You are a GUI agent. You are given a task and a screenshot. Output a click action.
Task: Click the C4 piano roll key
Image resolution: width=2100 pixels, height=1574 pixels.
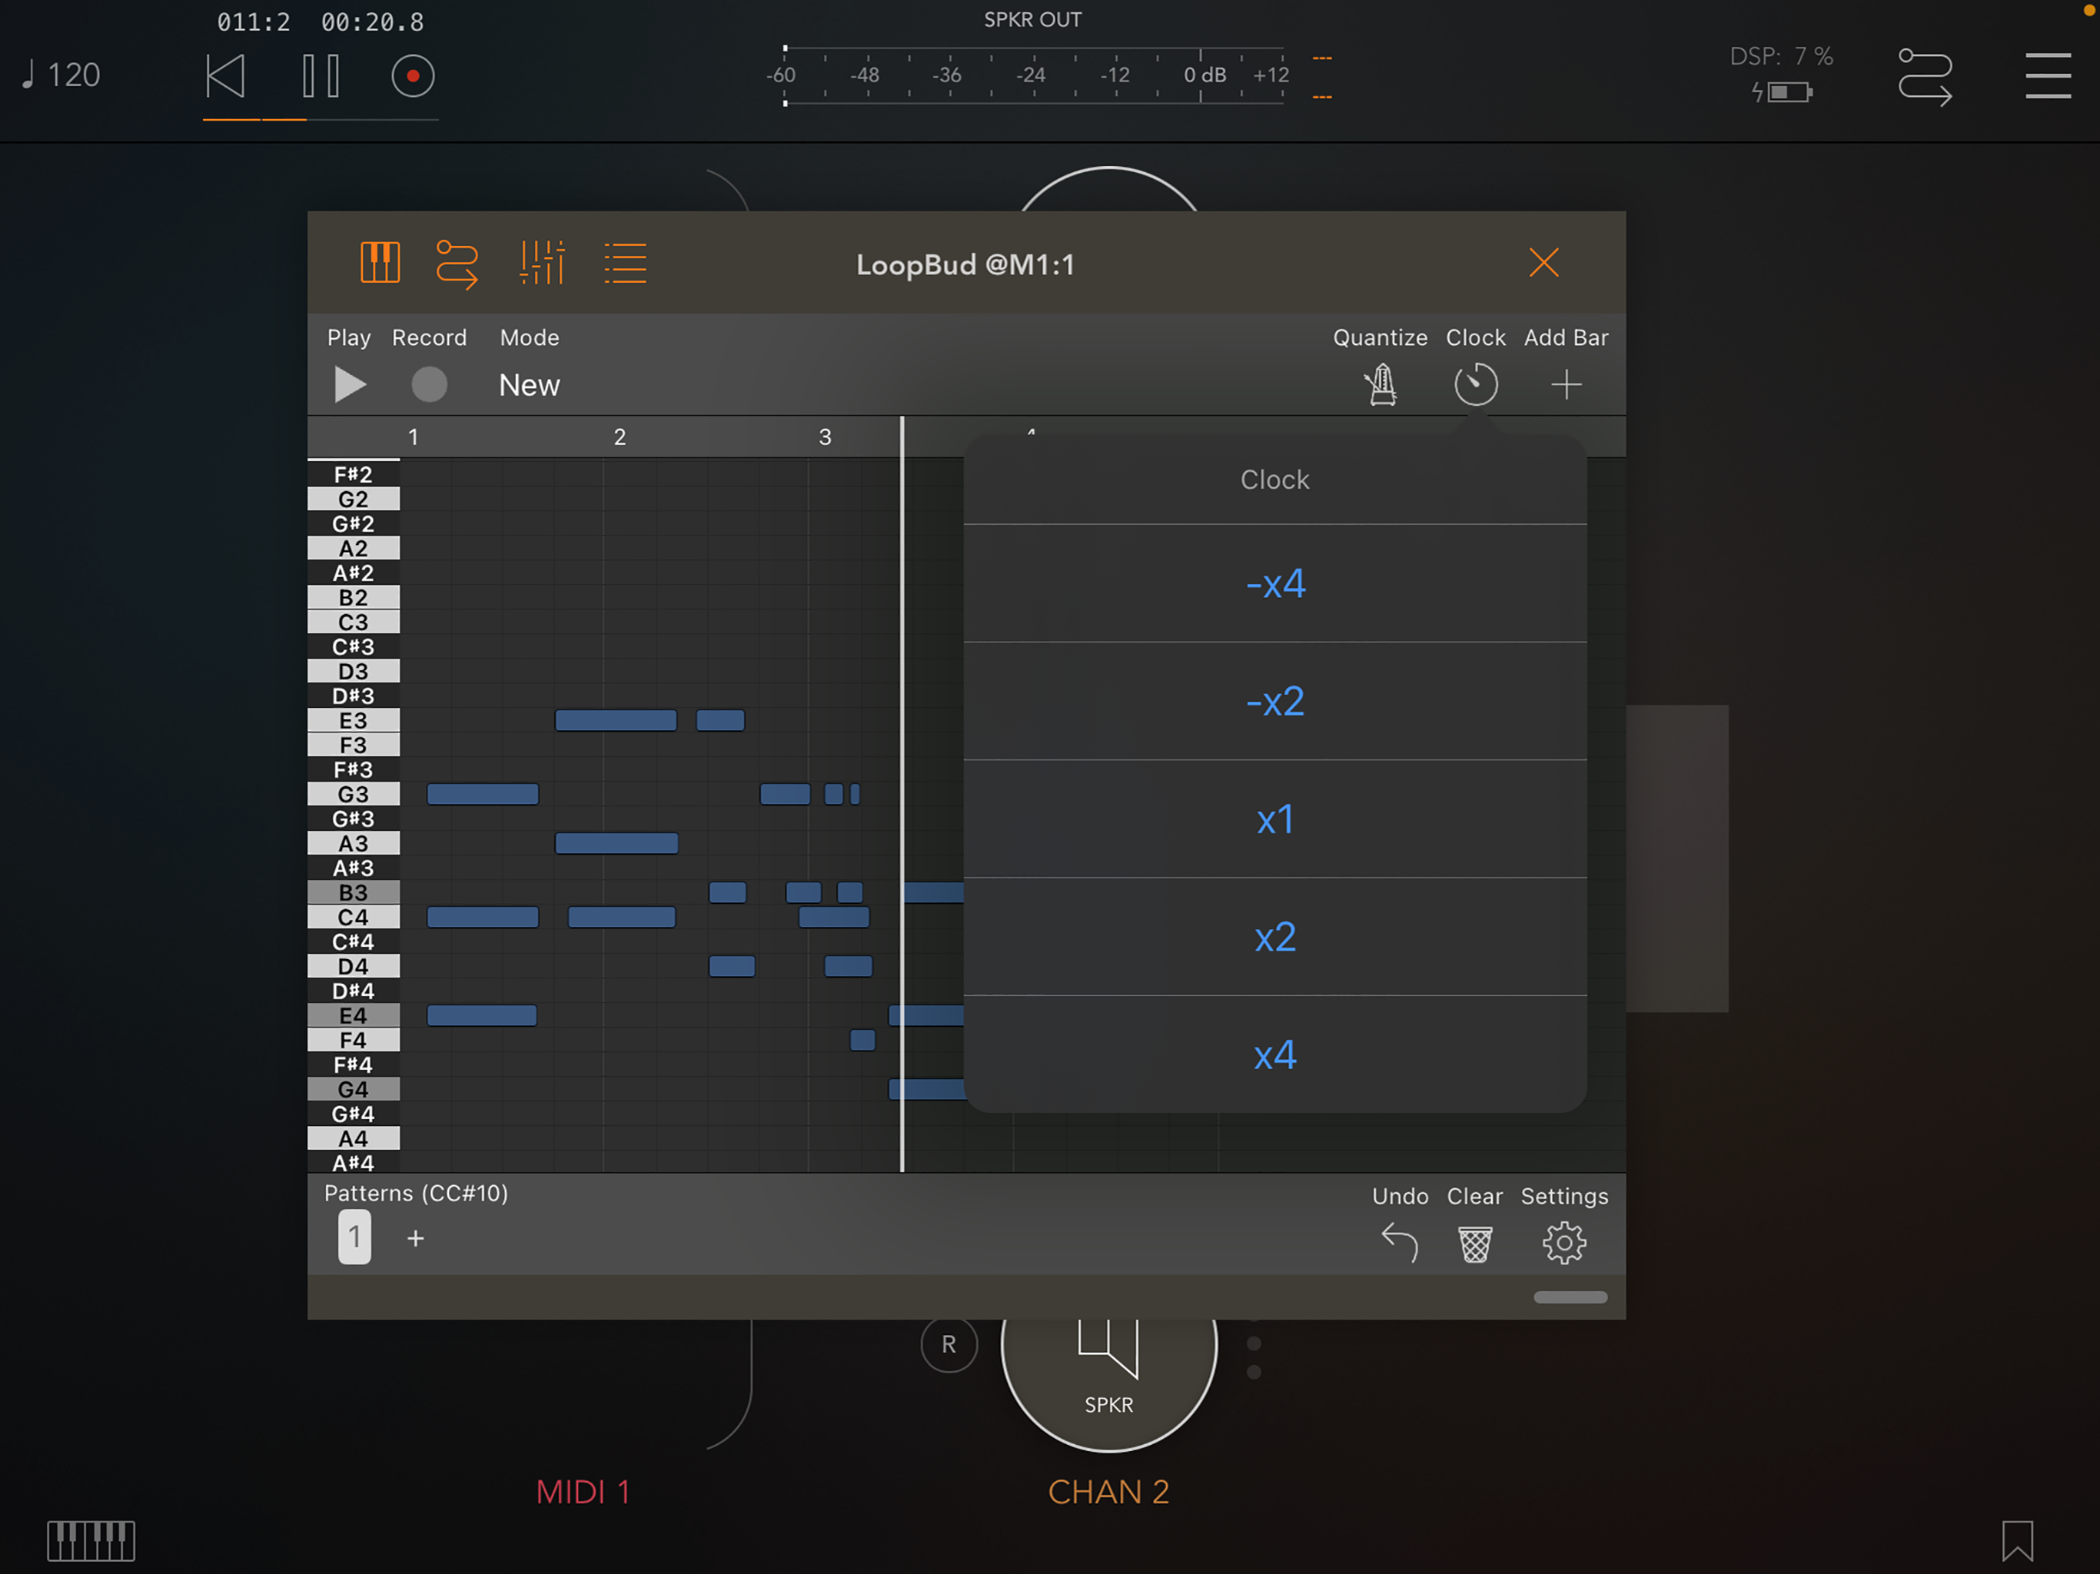coord(353,917)
